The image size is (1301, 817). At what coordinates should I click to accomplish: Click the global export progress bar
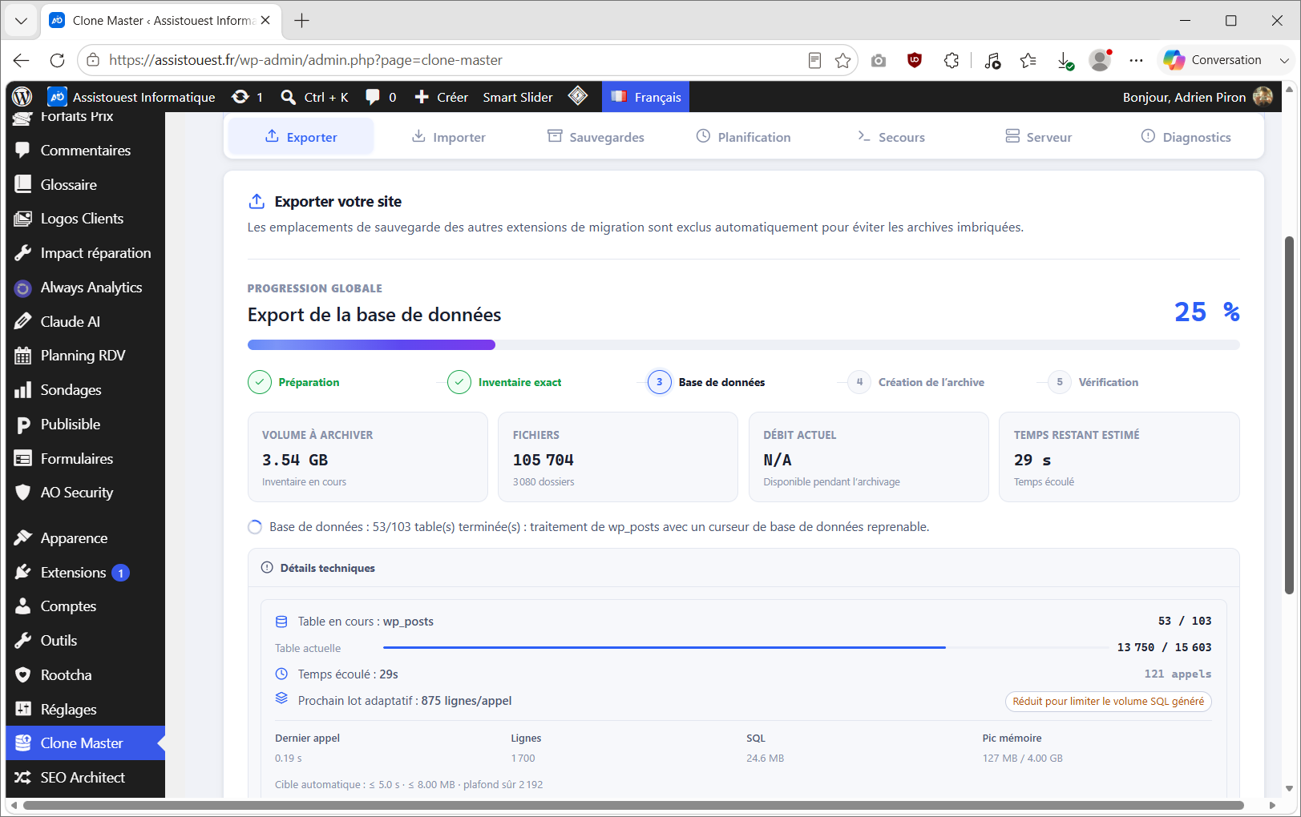pyautogui.click(x=743, y=345)
